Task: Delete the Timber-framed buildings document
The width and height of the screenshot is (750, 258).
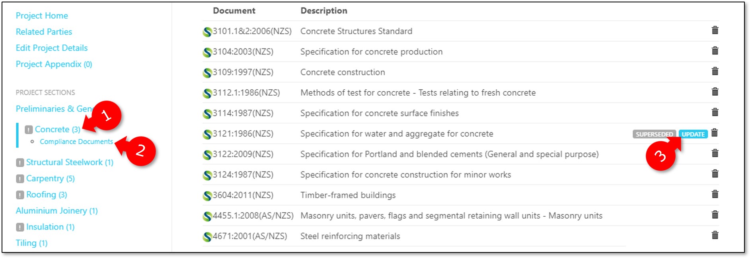Action: [715, 194]
